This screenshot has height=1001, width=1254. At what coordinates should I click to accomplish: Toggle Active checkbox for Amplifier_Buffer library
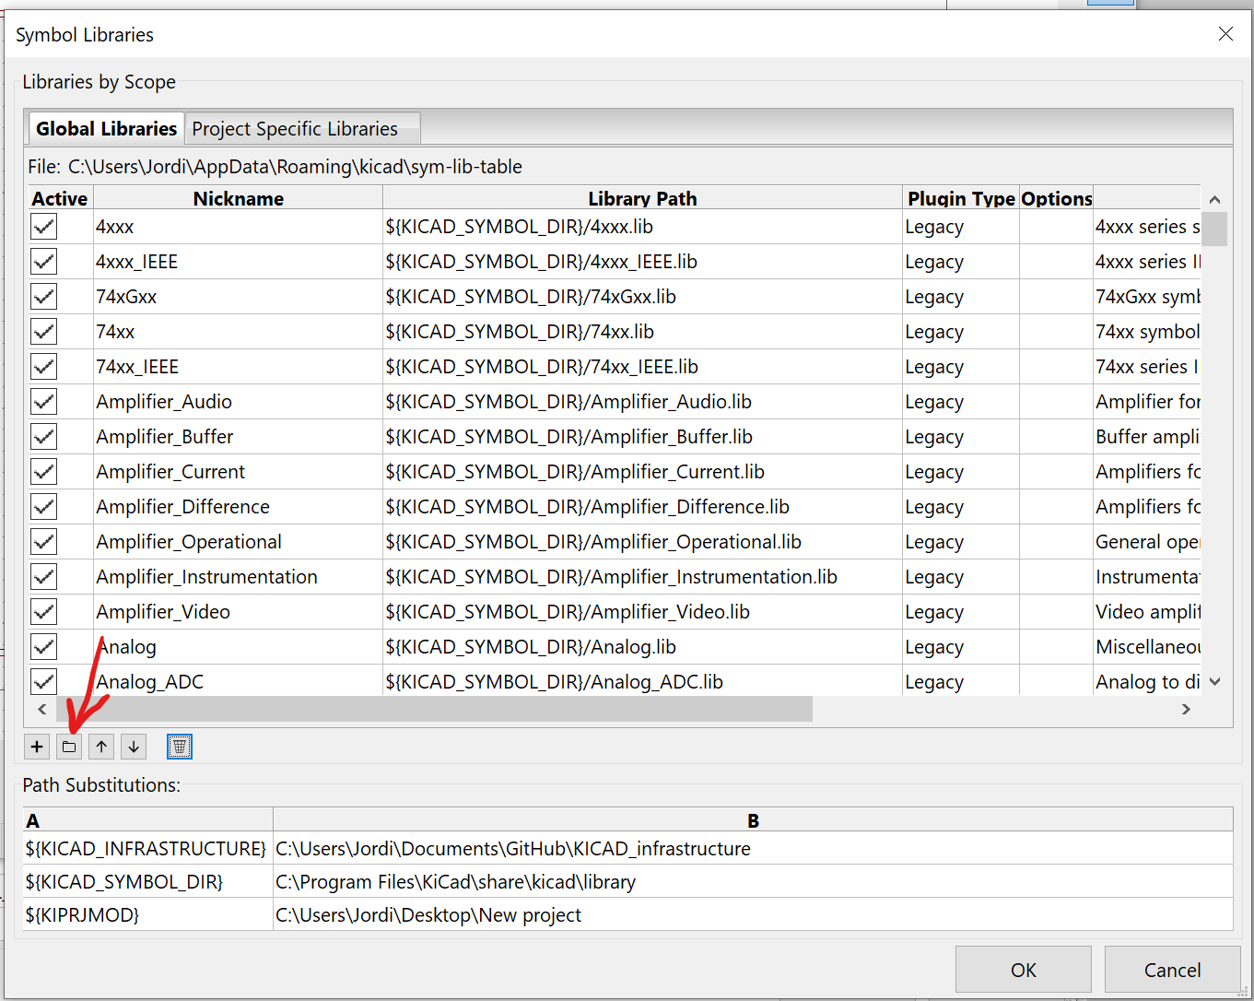[x=43, y=437]
